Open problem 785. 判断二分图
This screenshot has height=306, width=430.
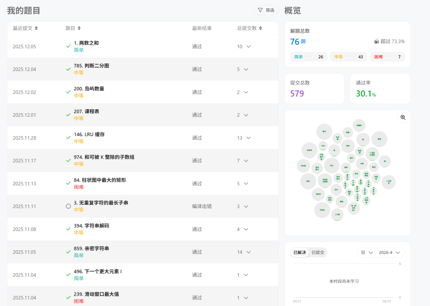[x=91, y=66]
